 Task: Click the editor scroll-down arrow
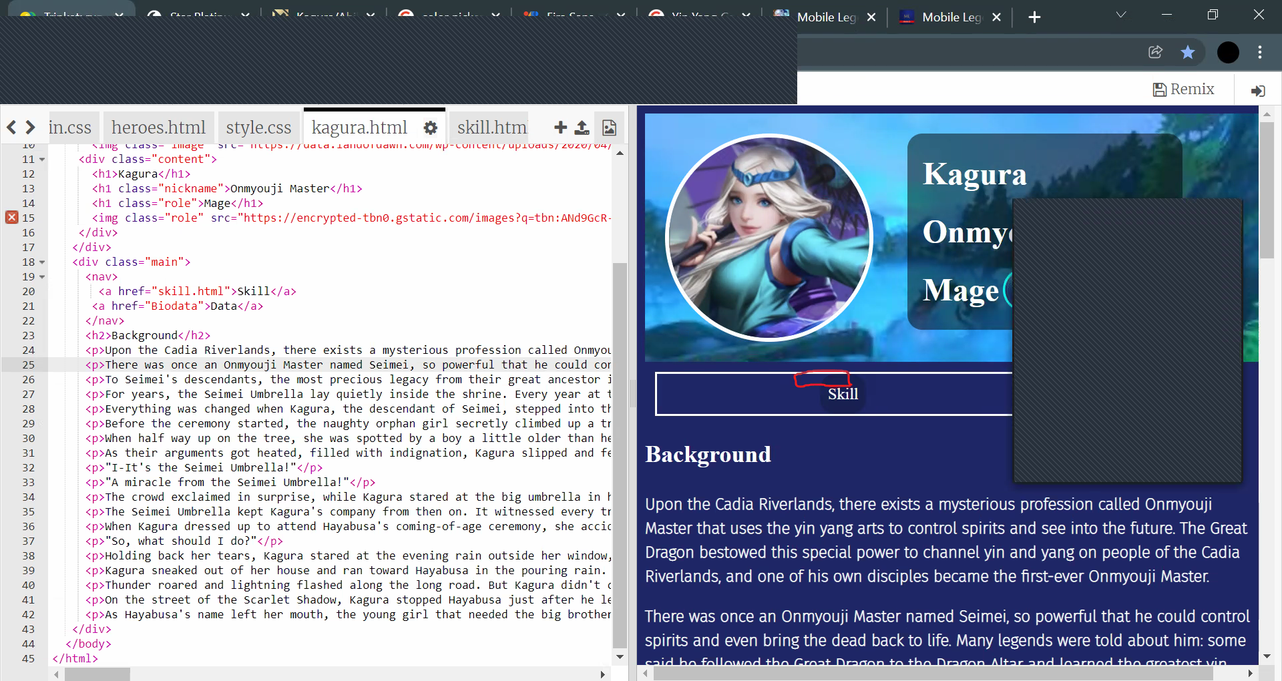coord(620,658)
